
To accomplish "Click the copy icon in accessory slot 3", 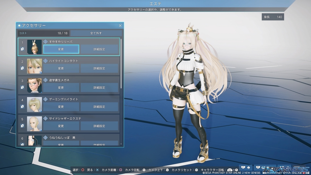I will click(23, 87).
